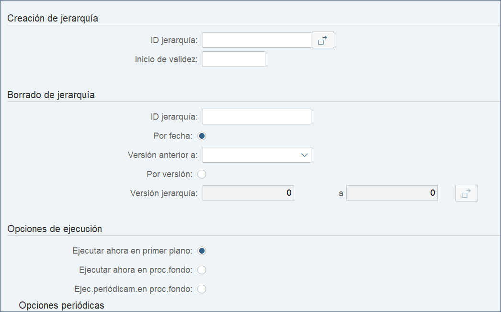
Task: Click the Opciones periódicas subsection heading
Action: 61,305
